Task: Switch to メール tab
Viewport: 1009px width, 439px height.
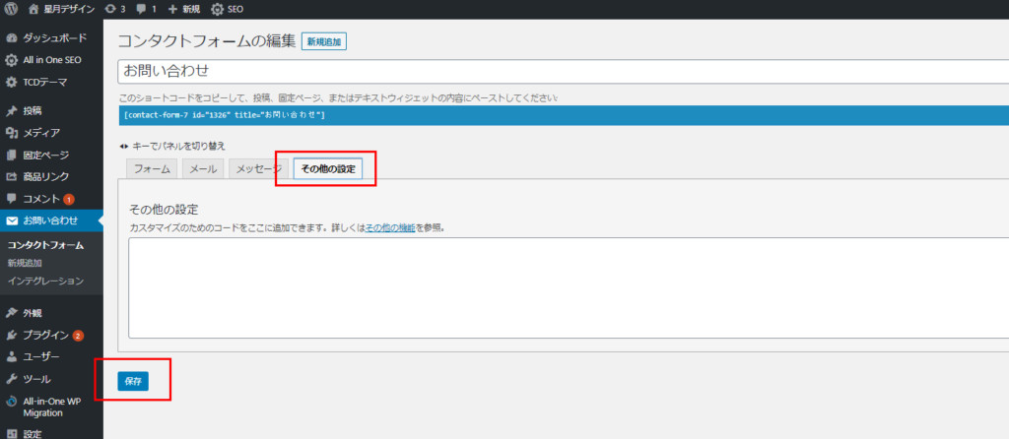Action: point(203,169)
